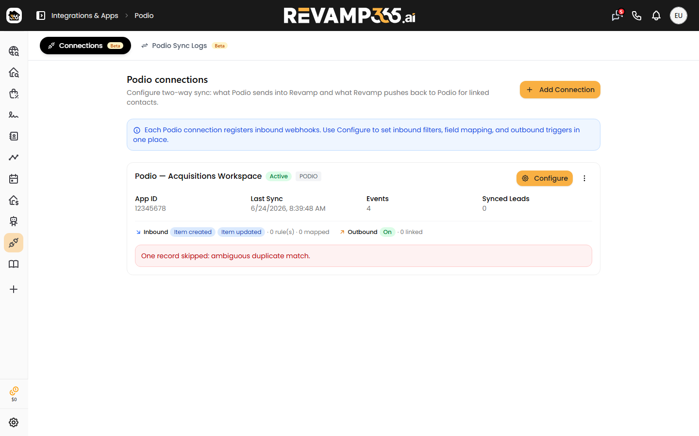699x436 pixels.
Task: Open the notifications bell
Action: pos(656,16)
